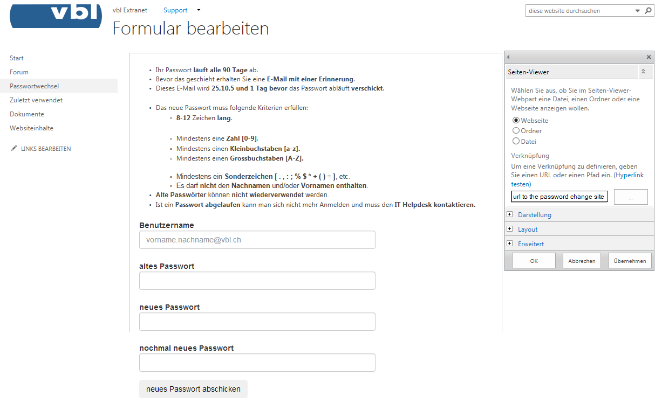
Task: Open Start in the left navigation
Action: (17, 58)
